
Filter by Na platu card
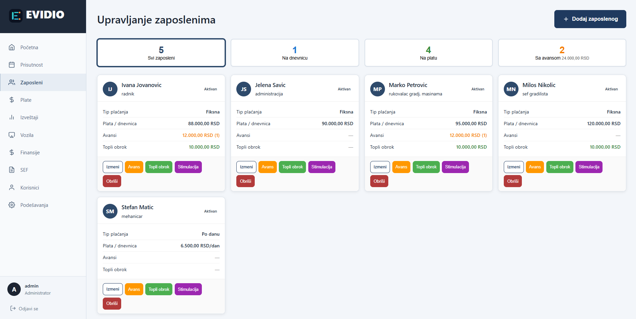(428, 53)
